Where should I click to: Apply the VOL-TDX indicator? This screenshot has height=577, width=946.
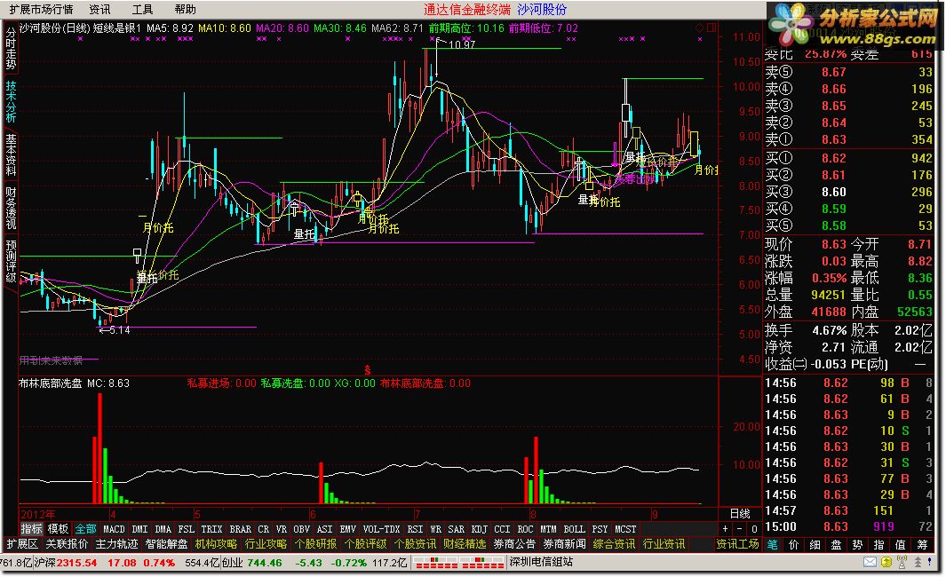tap(381, 529)
